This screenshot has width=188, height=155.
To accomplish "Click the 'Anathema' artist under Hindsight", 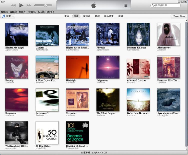I will tap(70, 82).
